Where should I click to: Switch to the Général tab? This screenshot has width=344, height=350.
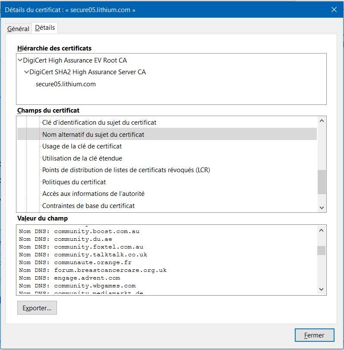pos(18,28)
